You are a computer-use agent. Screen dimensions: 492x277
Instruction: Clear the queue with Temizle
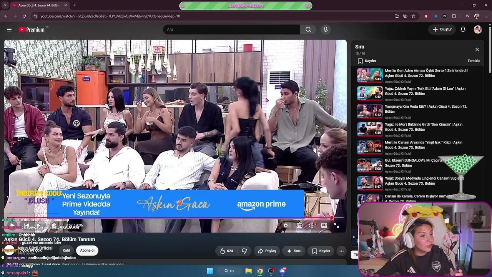click(474, 61)
